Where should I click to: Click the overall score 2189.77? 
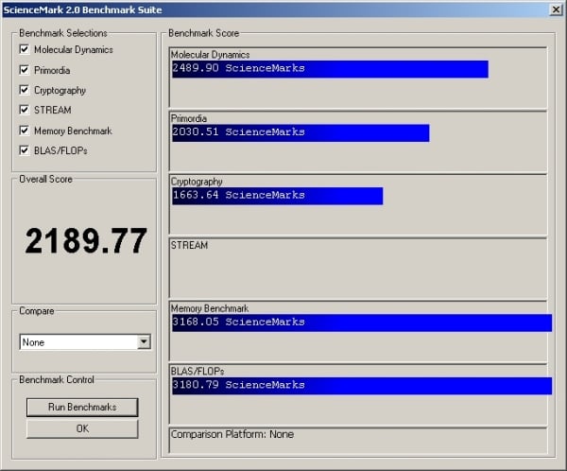tap(86, 240)
